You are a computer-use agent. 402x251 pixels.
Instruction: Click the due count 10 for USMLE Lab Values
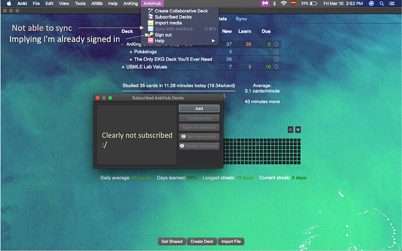(x=268, y=66)
